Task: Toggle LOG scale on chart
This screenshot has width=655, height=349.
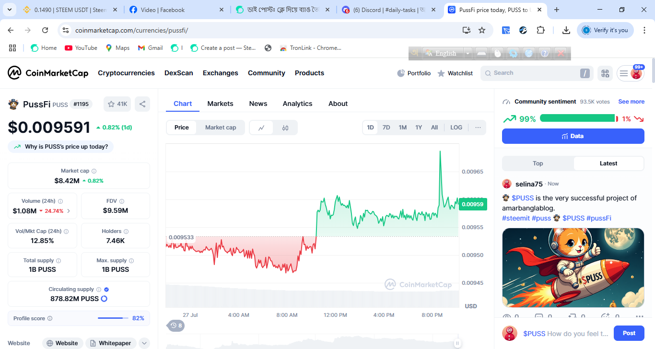Action: point(456,128)
